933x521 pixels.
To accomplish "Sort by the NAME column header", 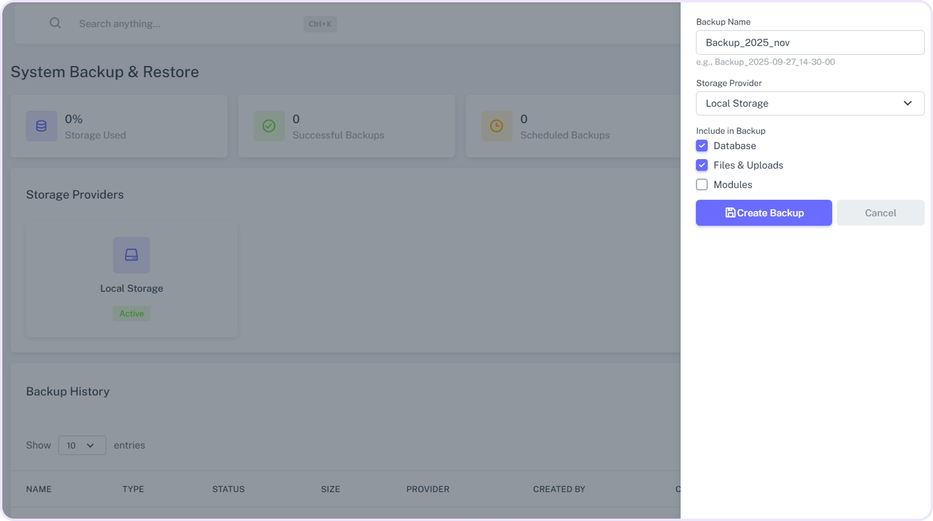I will tap(39, 489).
